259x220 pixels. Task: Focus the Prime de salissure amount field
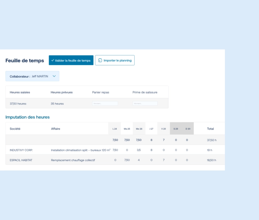click(x=145, y=104)
